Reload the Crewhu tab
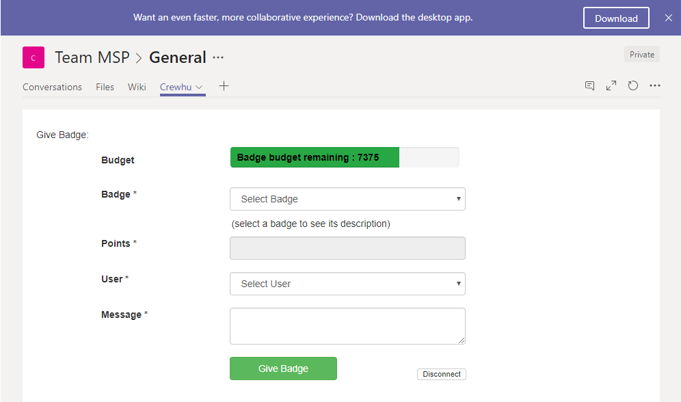This screenshot has height=402, width=681. click(x=632, y=85)
